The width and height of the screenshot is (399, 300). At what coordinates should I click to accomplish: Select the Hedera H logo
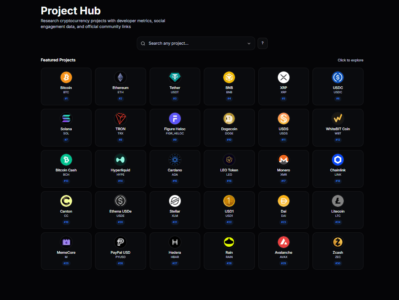tap(175, 242)
